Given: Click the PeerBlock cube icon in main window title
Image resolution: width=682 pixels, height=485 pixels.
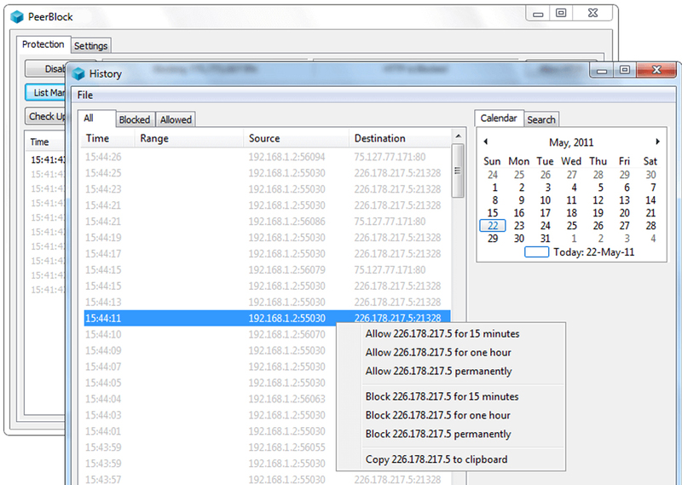Looking at the screenshot, I should tap(17, 17).
